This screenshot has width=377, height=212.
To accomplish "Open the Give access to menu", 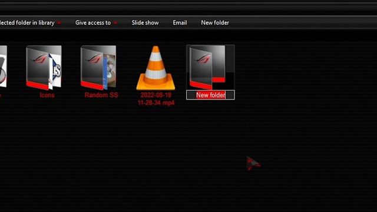I will click(x=96, y=22).
